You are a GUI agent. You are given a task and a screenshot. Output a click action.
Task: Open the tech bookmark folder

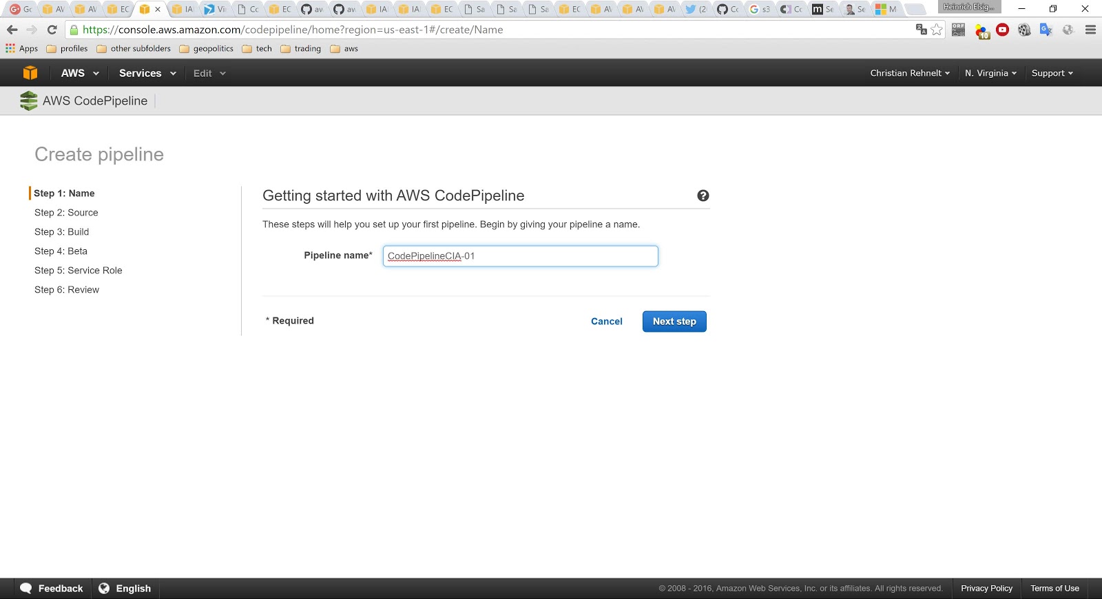click(x=257, y=48)
